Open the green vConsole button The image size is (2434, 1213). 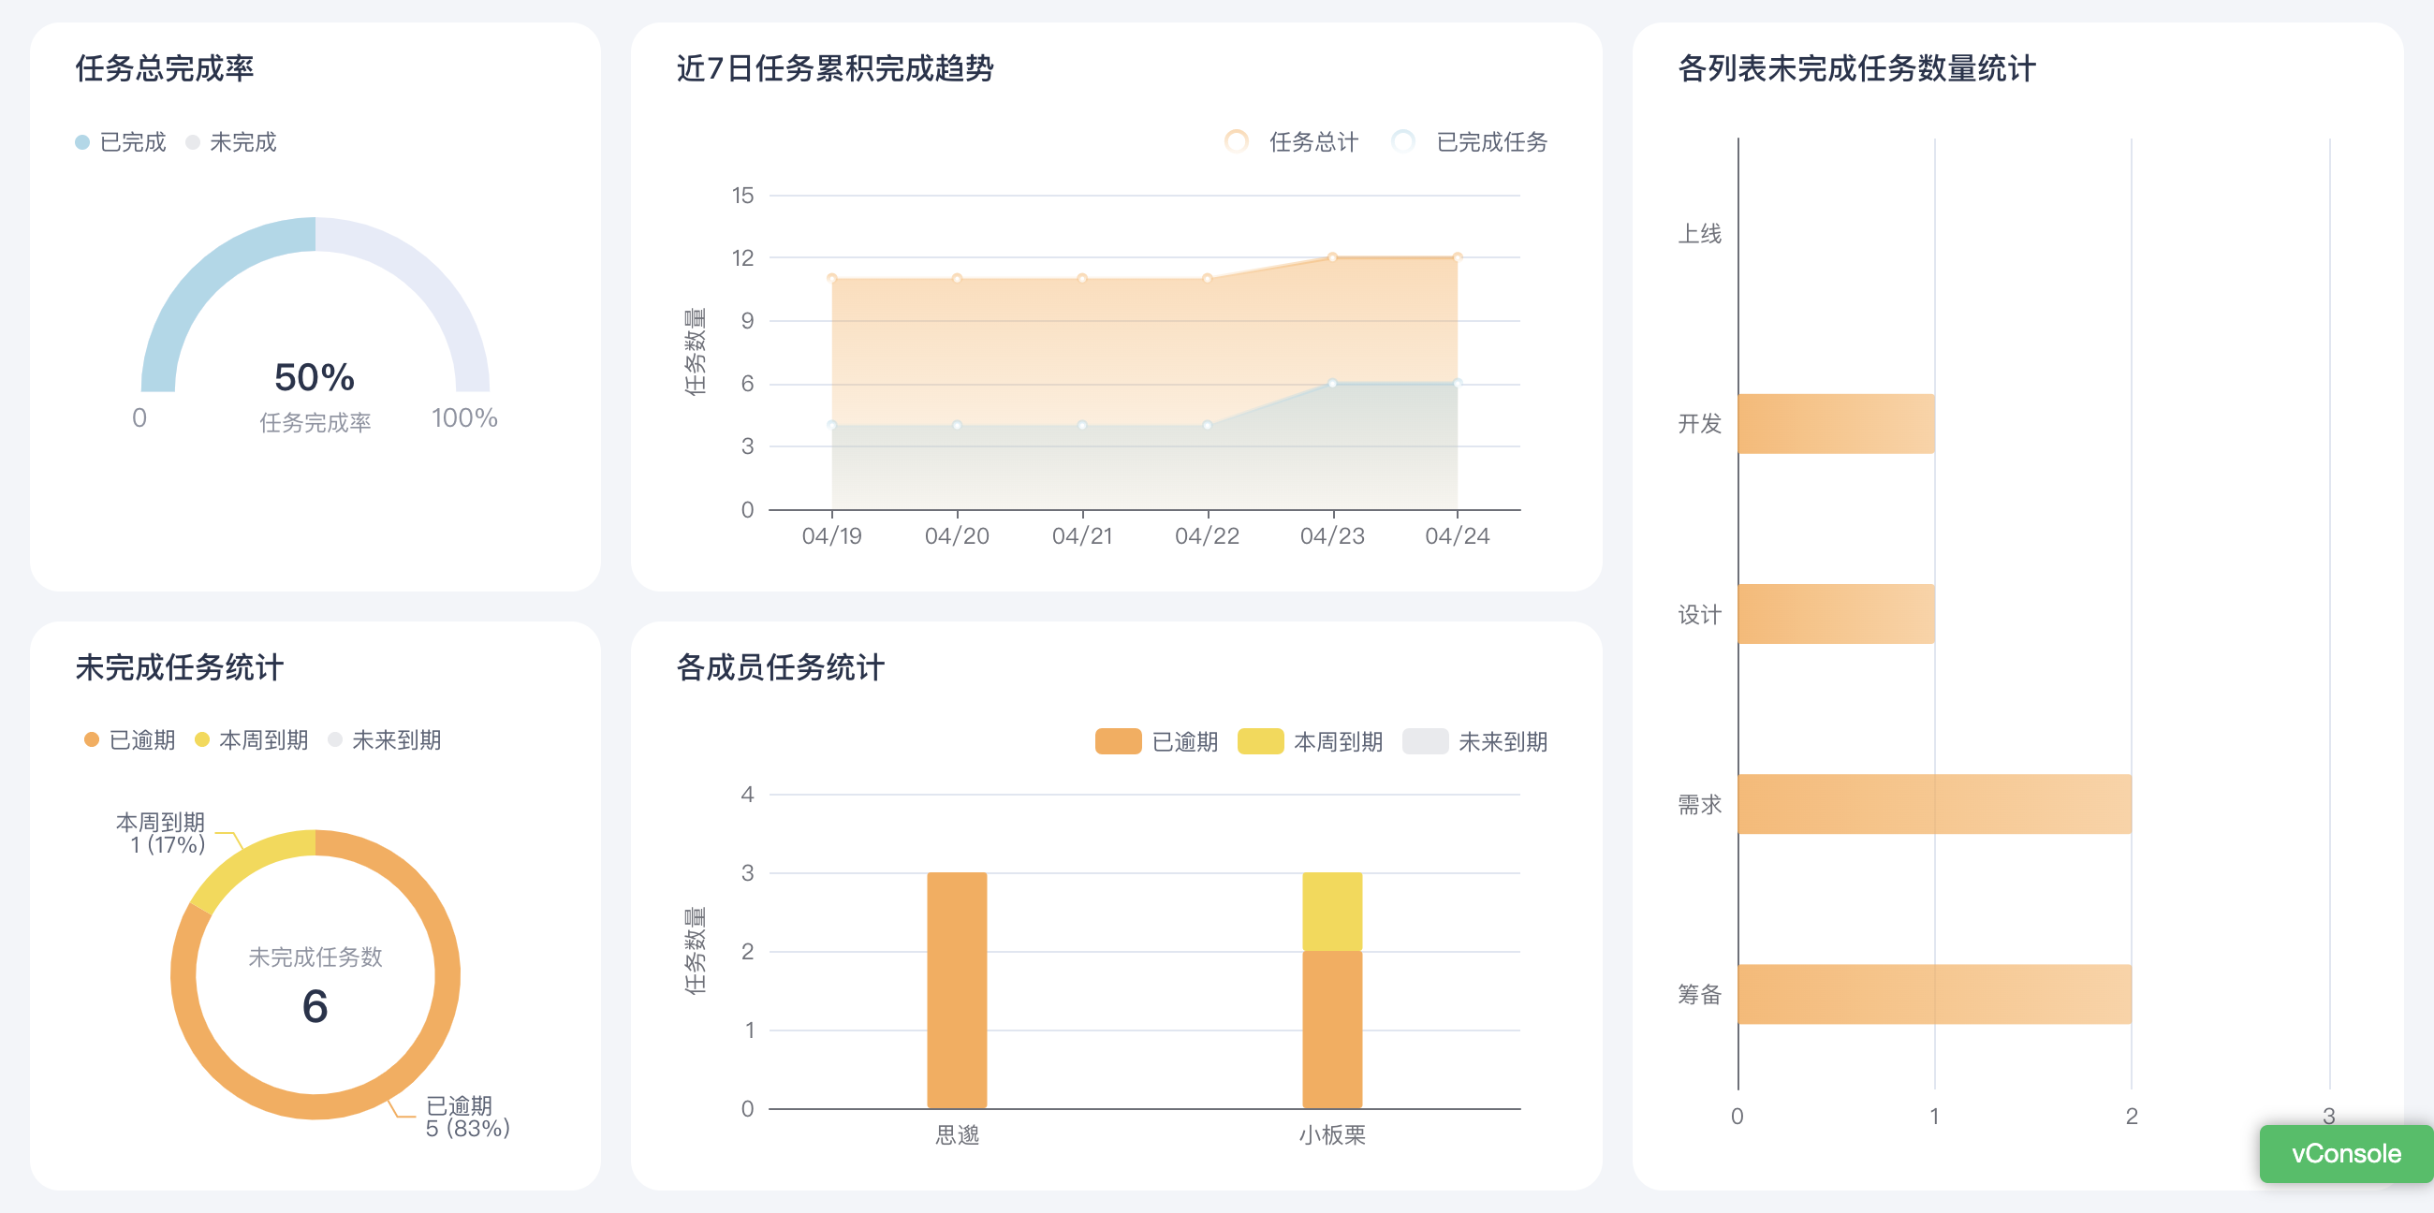(x=2344, y=1153)
